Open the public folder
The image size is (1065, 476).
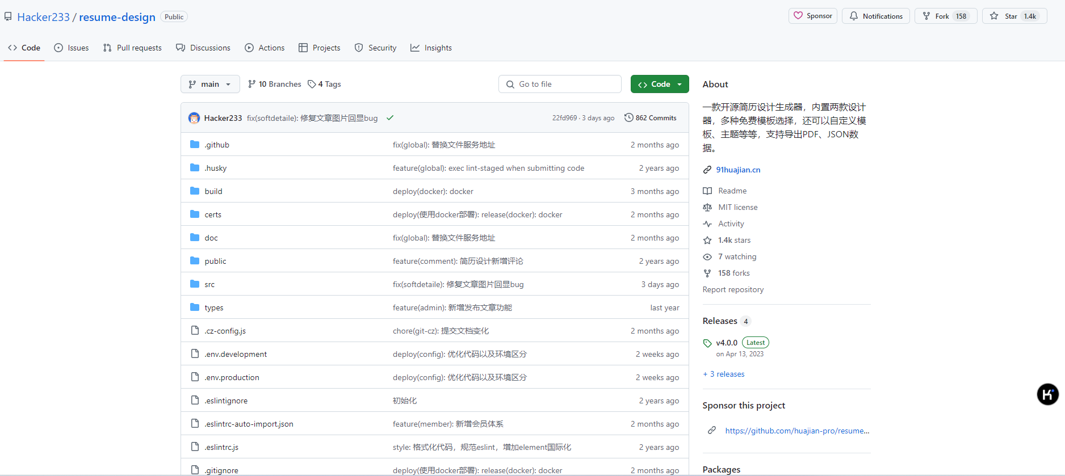[215, 261]
